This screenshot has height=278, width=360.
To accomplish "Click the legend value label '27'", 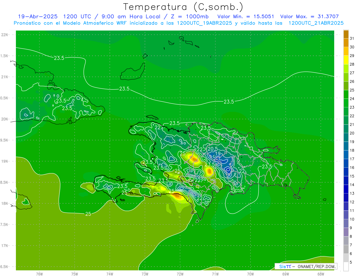I will click(x=352, y=73).
